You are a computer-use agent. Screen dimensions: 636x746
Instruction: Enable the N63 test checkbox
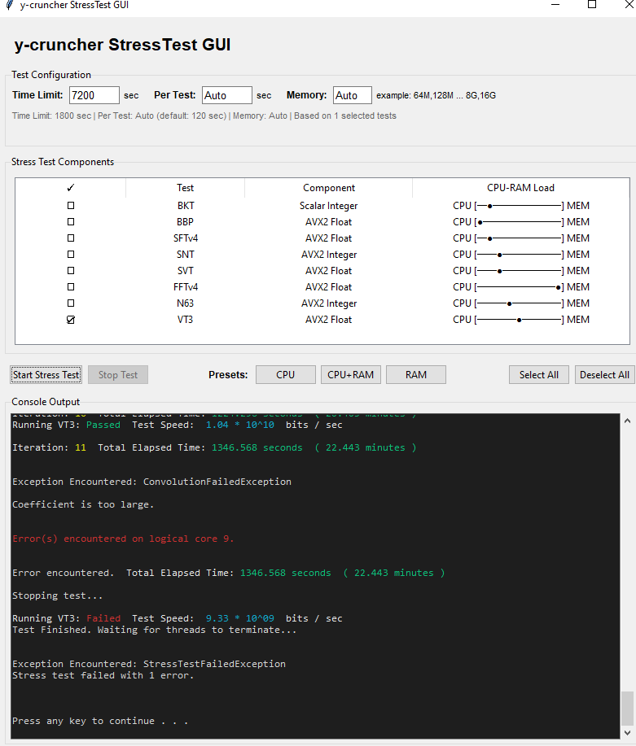pyautogui.click(x=71, y=303)
